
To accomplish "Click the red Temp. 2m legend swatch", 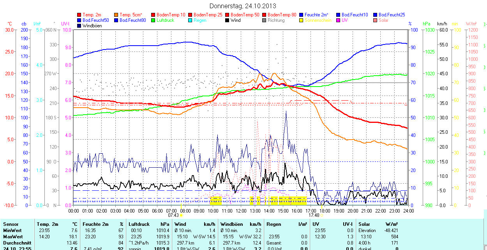I will [79, 15].
